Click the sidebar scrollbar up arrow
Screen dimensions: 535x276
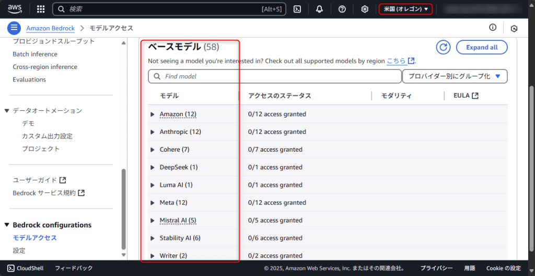coord(123,43)
